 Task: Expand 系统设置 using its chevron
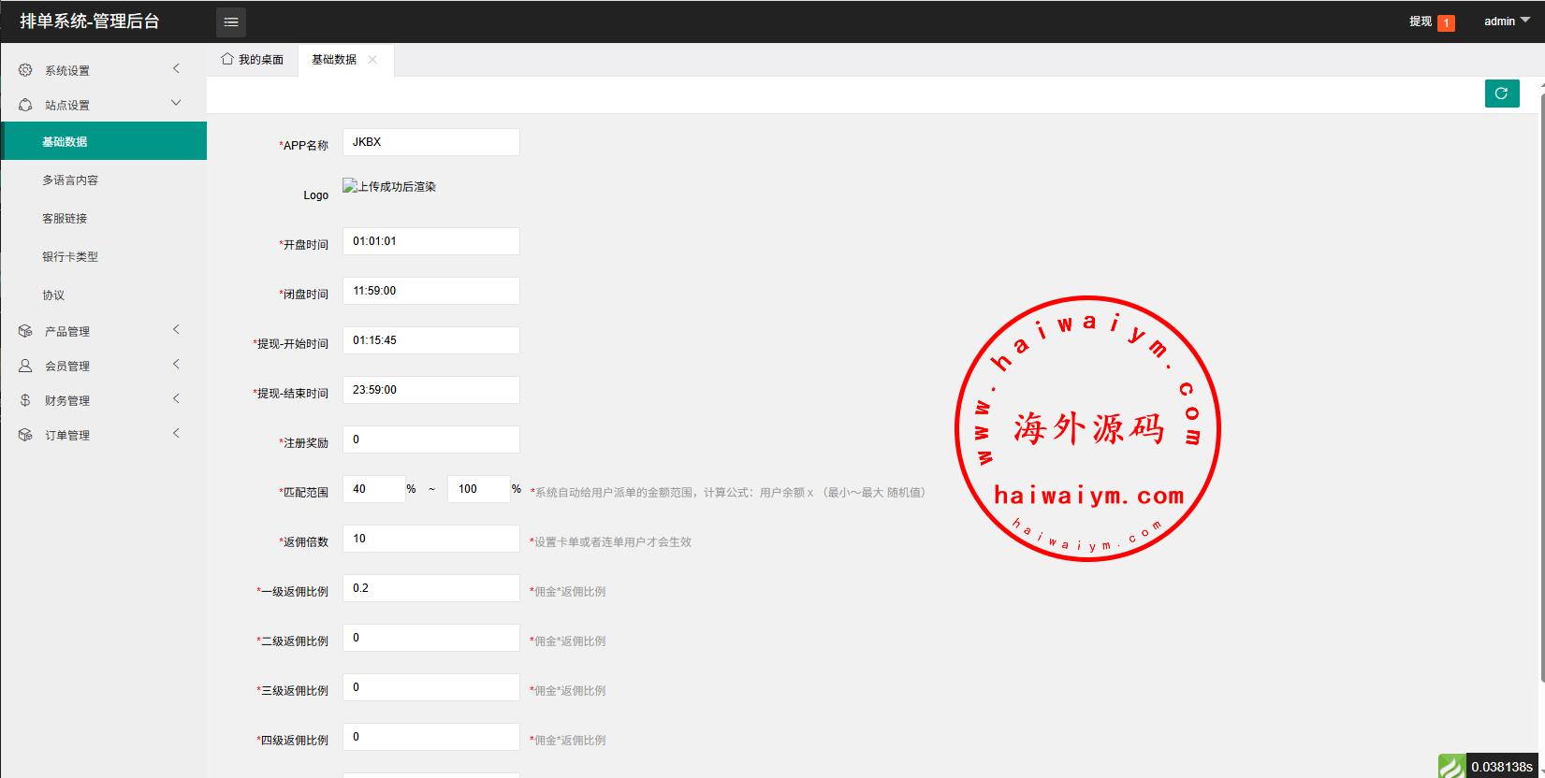tap(176, 69)
